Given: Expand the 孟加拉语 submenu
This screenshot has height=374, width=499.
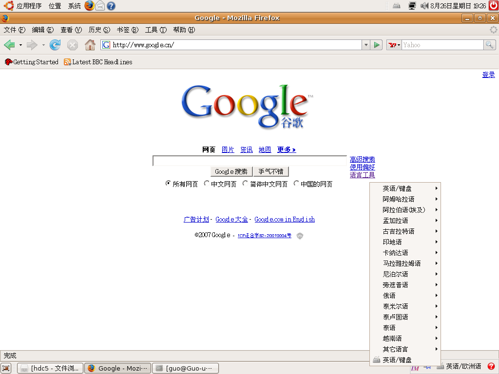Looking at the screenshot, I should pyautogui.click(x=405, y=221).
